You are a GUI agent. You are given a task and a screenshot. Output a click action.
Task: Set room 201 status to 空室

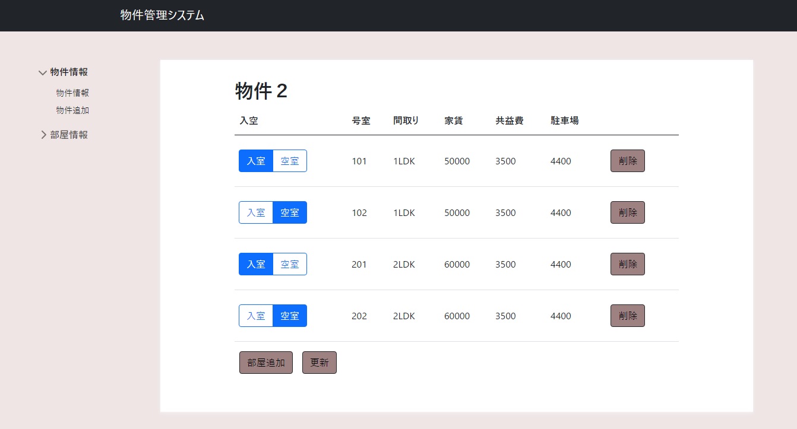[x=290, y=264]
